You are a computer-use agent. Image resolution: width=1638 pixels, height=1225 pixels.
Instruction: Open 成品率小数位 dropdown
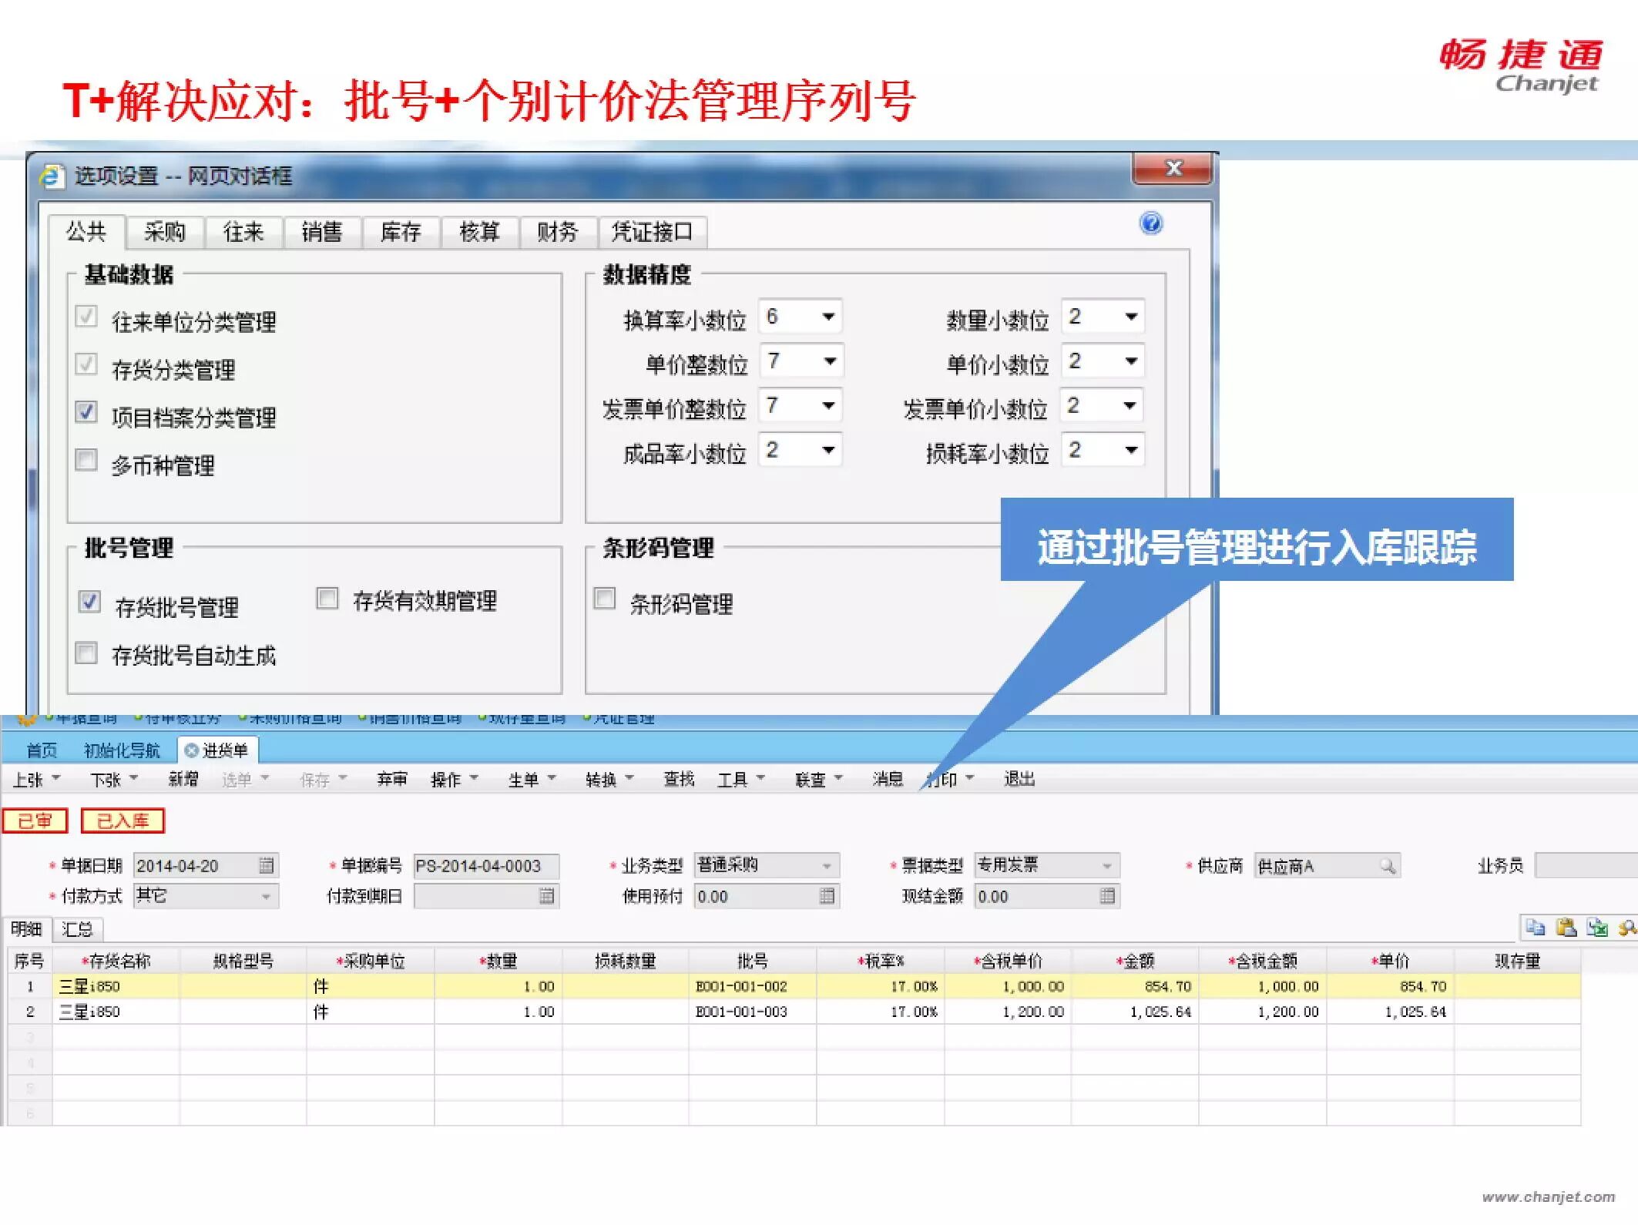[801, 451]
